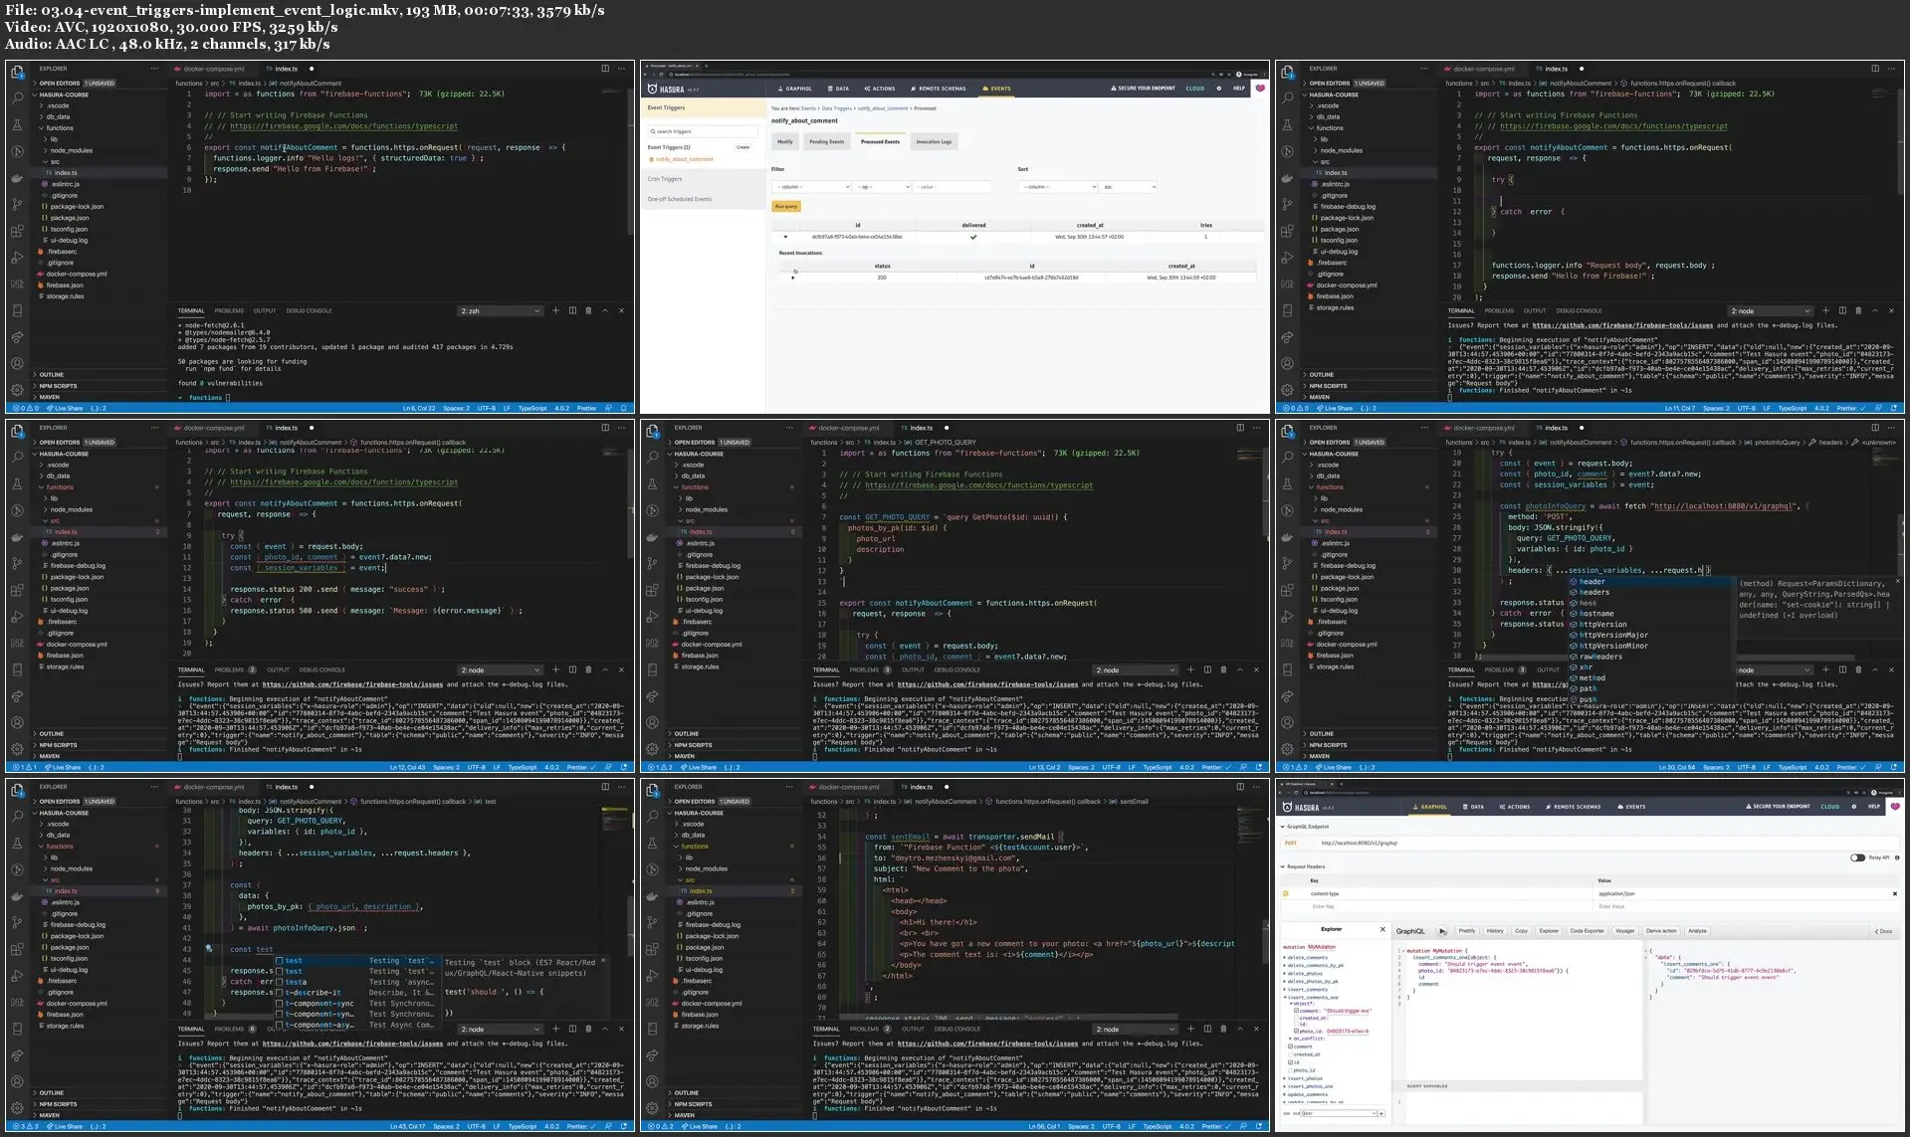1910x1137 pixels.
Task: Click Create next to Event Triggers (1)
Action: (743, 147)
